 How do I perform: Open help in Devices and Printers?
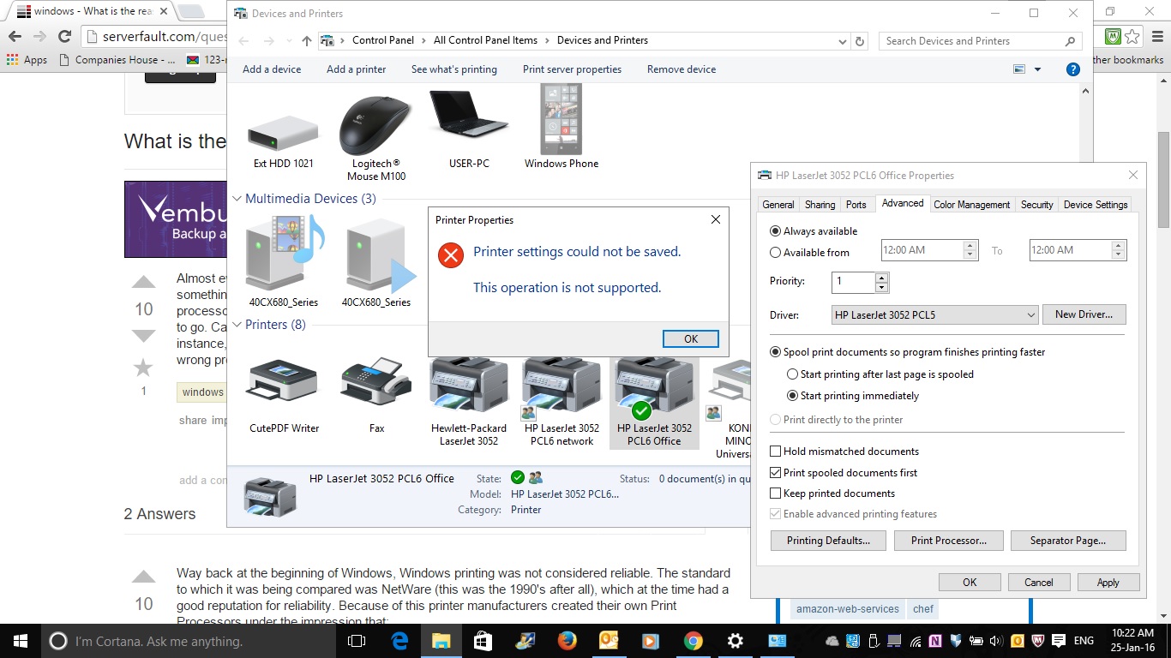pyautogui.click(x=1072, y=69)
